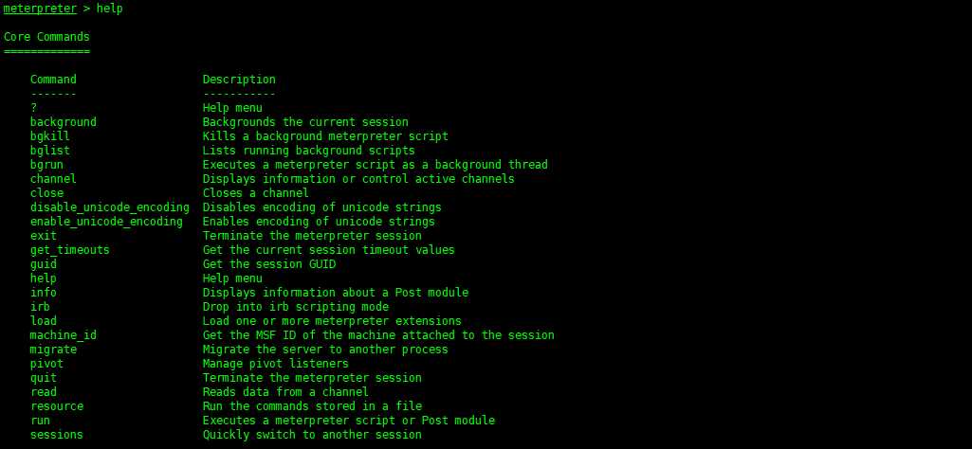This screenshot has height=449, width=972.
Task: Click 'Manage pivot listeners' description text
Action: tap(275, 364)
